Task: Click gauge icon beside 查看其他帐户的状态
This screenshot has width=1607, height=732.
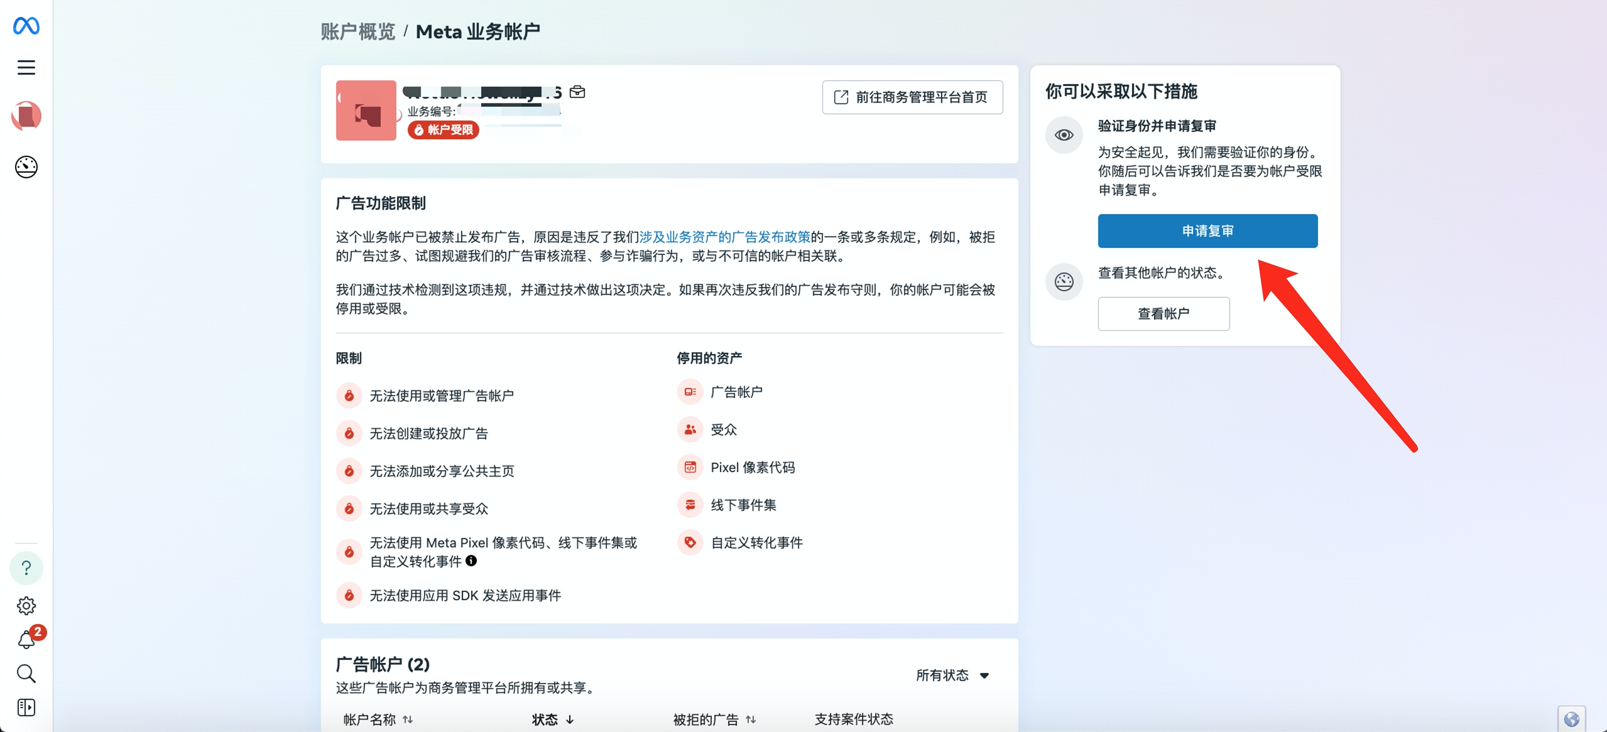Action: coord(1064,282)
